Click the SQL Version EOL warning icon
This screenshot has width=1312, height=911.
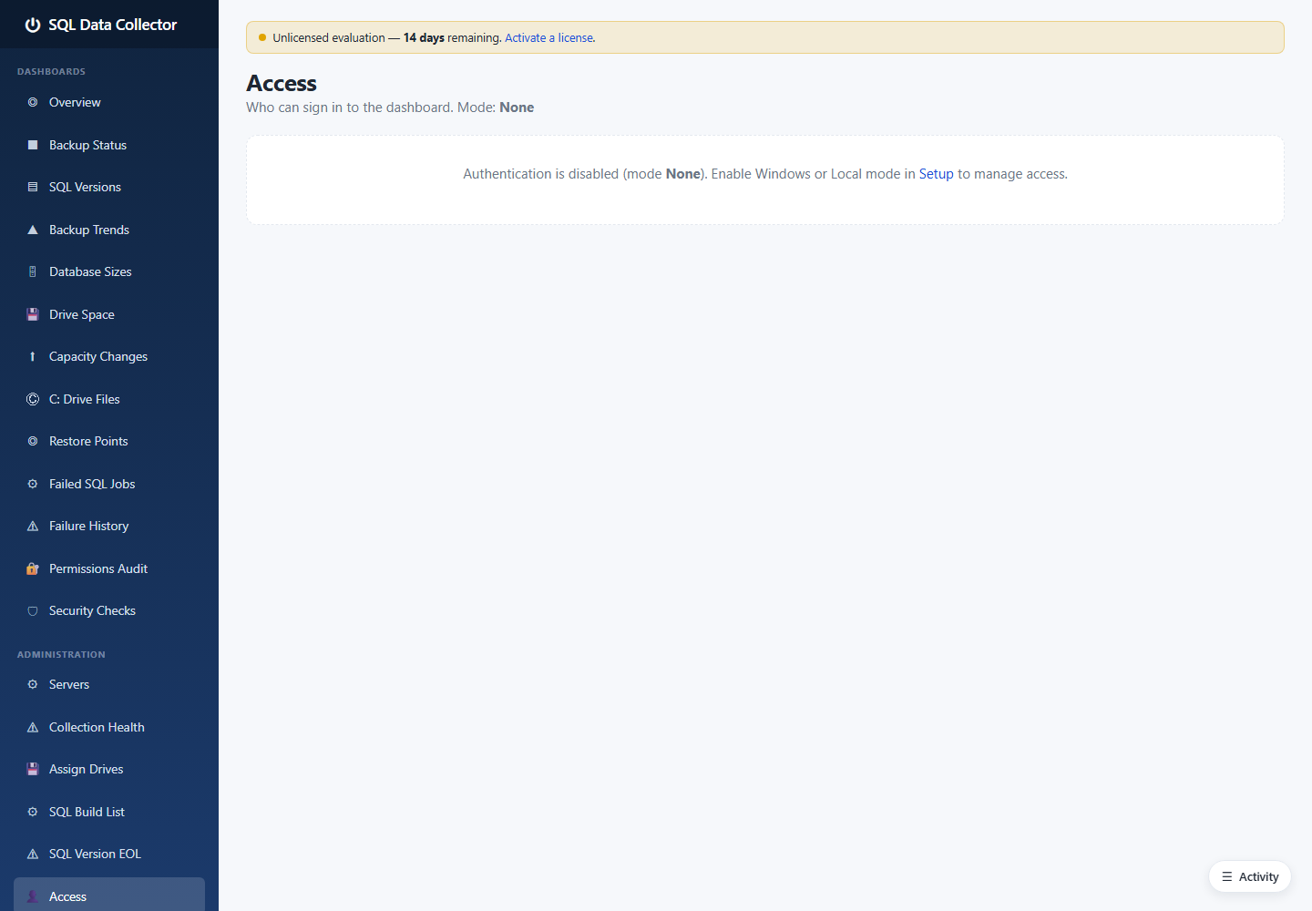point(33,855)
